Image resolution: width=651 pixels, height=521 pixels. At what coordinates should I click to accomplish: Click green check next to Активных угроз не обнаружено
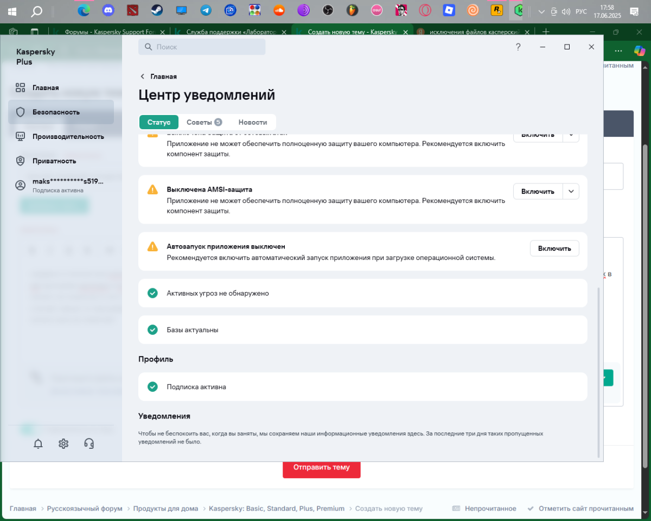(152, 293)
